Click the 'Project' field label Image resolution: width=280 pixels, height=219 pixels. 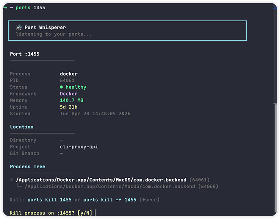click(20, 147)
